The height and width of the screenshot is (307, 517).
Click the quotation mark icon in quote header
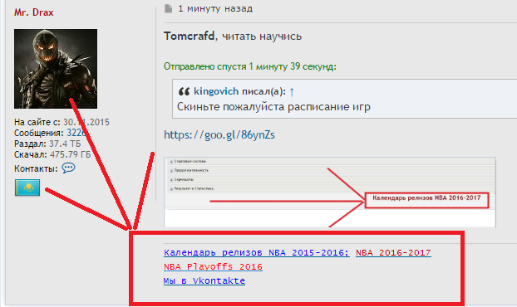[184, 91]
